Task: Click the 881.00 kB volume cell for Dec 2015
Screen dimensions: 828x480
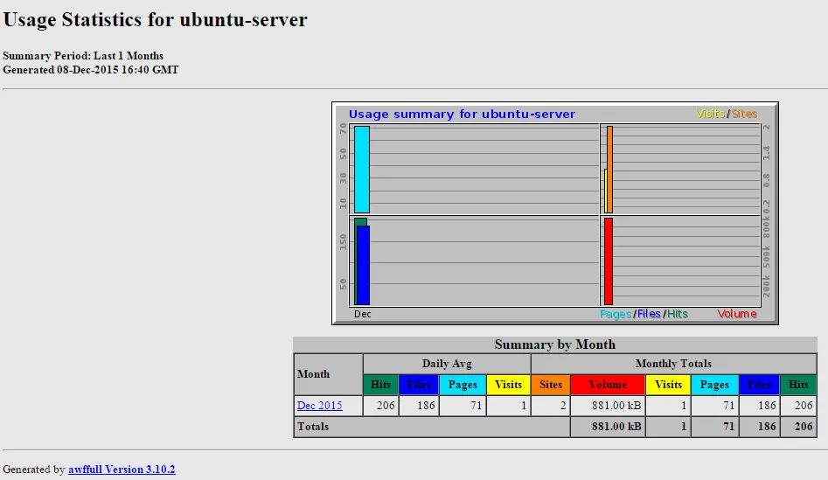Action: 608,406
